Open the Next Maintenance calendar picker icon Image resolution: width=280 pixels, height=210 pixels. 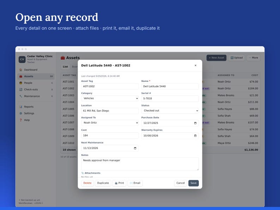135,148
